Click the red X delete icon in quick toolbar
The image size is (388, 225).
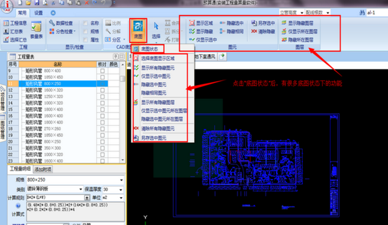(86, 2)
